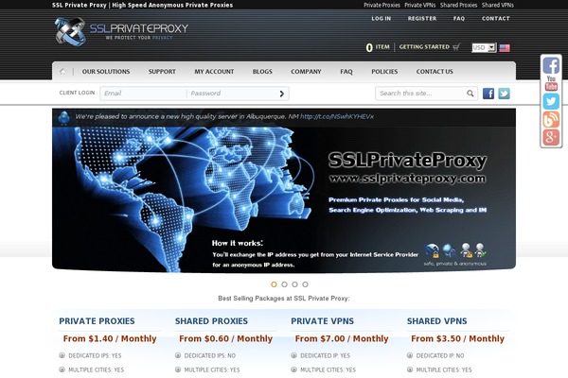Open Shared VPNs top link
Viewport: 568px width, 378px height.
(x=498, y=5)
